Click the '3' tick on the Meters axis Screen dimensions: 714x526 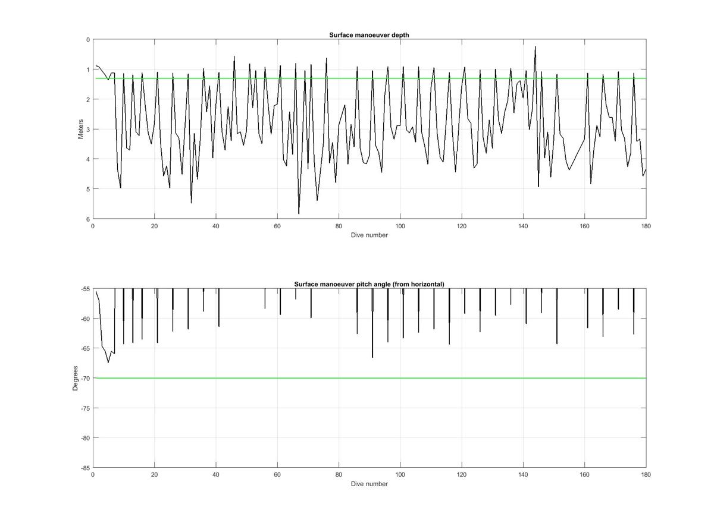tap(88, 129)
